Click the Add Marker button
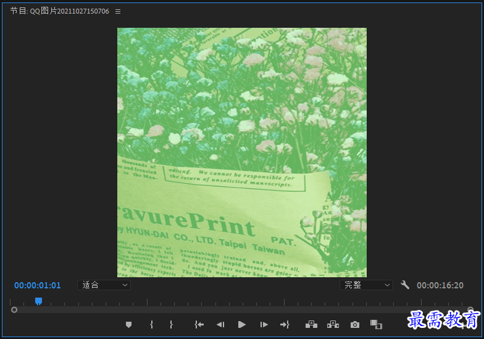Viewport: 484px width, 339px height. [128, 325]
